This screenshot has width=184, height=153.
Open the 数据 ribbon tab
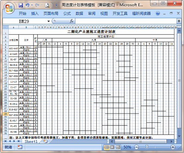(x=79, y=14)
